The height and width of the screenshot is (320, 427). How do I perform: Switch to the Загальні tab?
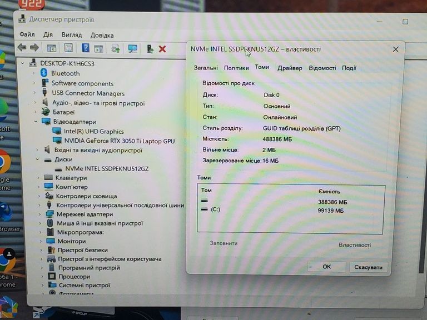tap(206, 68)
